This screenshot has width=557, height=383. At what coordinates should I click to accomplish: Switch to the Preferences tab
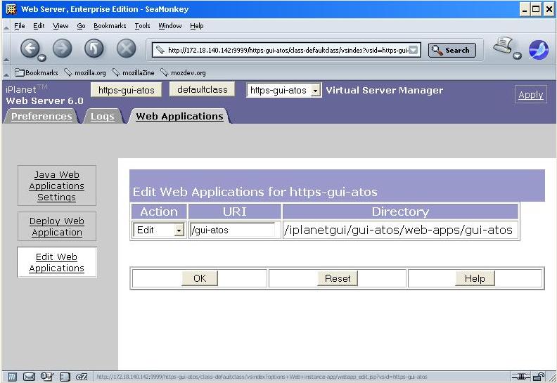(41, 117)
